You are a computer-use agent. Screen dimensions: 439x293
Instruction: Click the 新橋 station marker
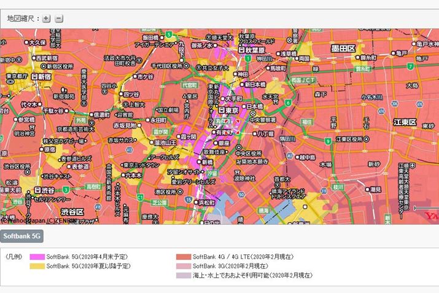point(199,162)
